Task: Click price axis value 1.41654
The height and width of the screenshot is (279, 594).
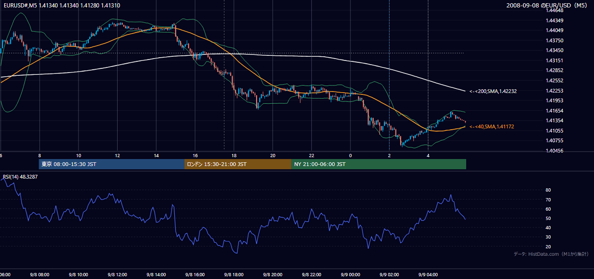Action: tap(555, 111)
